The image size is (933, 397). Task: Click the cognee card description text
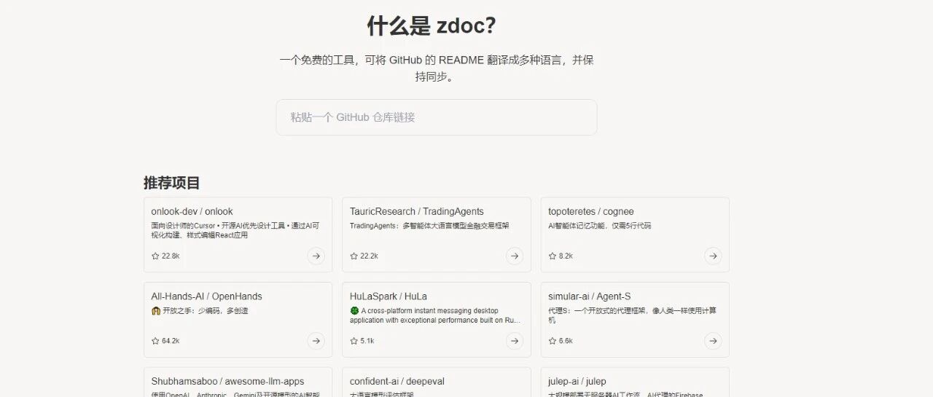pyautogui.click(x=599, y=226)
